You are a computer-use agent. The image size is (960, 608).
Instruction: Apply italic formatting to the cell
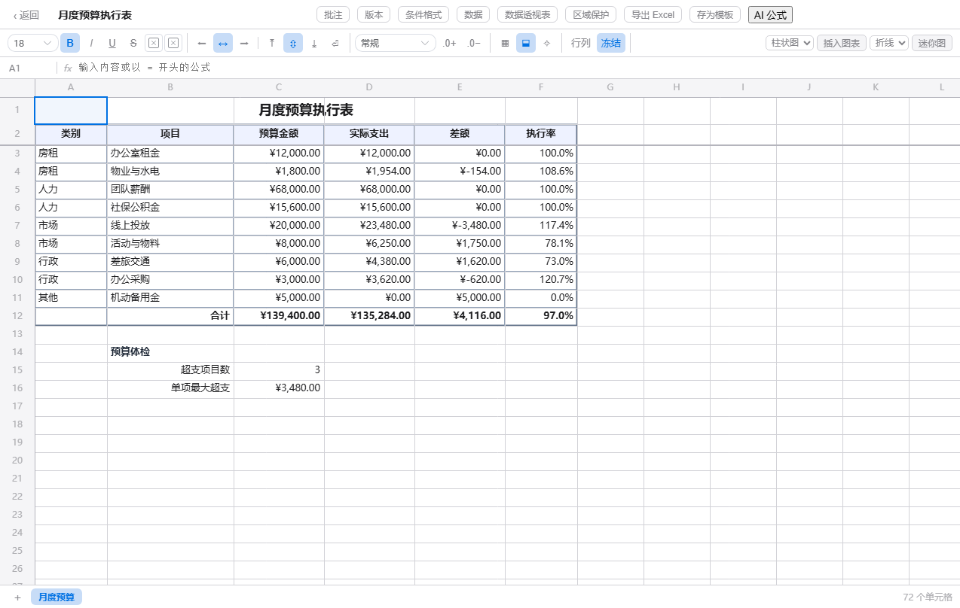click(91, 43)
